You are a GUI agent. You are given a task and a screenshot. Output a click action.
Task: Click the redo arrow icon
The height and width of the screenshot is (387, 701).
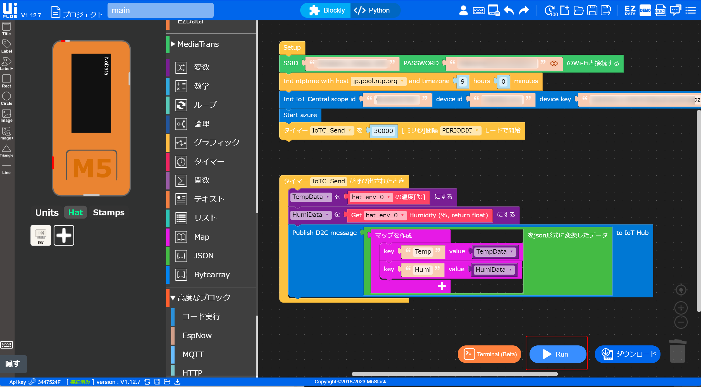click(x=524, y=10)
